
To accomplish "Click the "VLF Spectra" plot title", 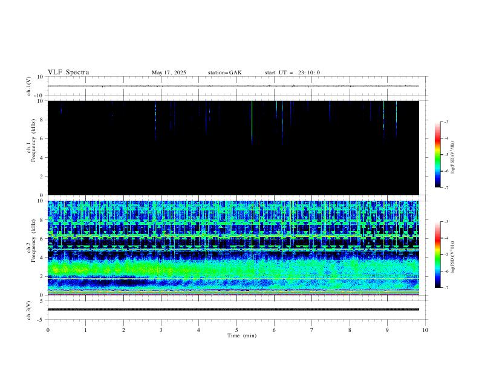I will (68, 73).
